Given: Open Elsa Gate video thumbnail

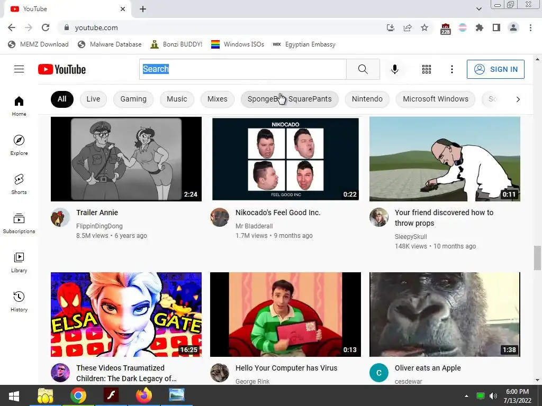Looking at the screenshot, I should (126, 315).
